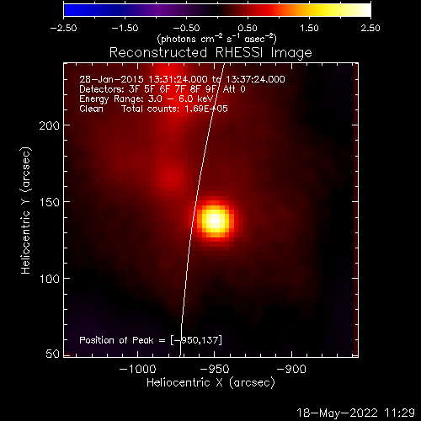
Task: Click the faint red source above the peak
Action: [171, 175]
